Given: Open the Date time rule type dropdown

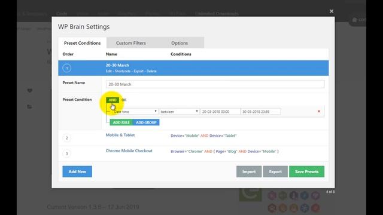Looking at the screenshot, I should pos(135,112).
